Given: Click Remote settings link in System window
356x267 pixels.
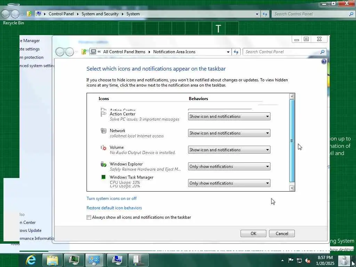Looking at the screenshot, I should tap(30, 49).
